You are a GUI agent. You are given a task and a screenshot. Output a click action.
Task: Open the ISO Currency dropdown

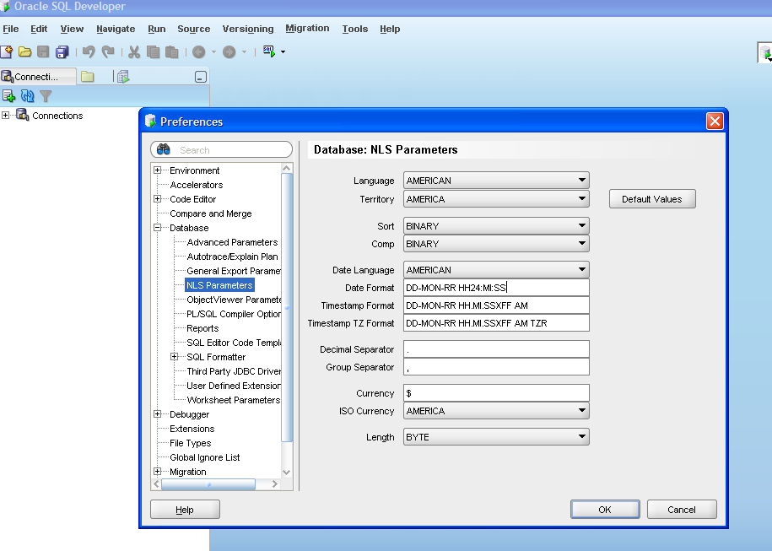pos(496,411)
